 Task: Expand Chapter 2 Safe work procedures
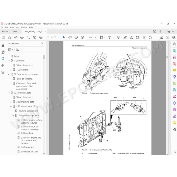coord(11,83)
